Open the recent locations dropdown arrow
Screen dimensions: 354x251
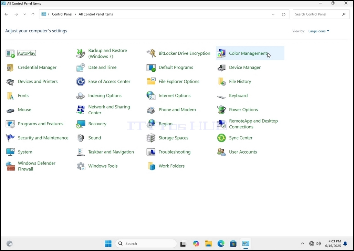pos(24,14)
